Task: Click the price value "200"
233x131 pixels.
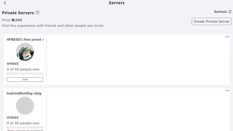Action: click(x=19, y=20)
